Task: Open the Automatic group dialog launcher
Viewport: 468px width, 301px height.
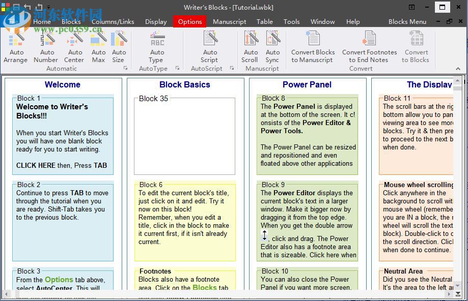Action: 125,67
